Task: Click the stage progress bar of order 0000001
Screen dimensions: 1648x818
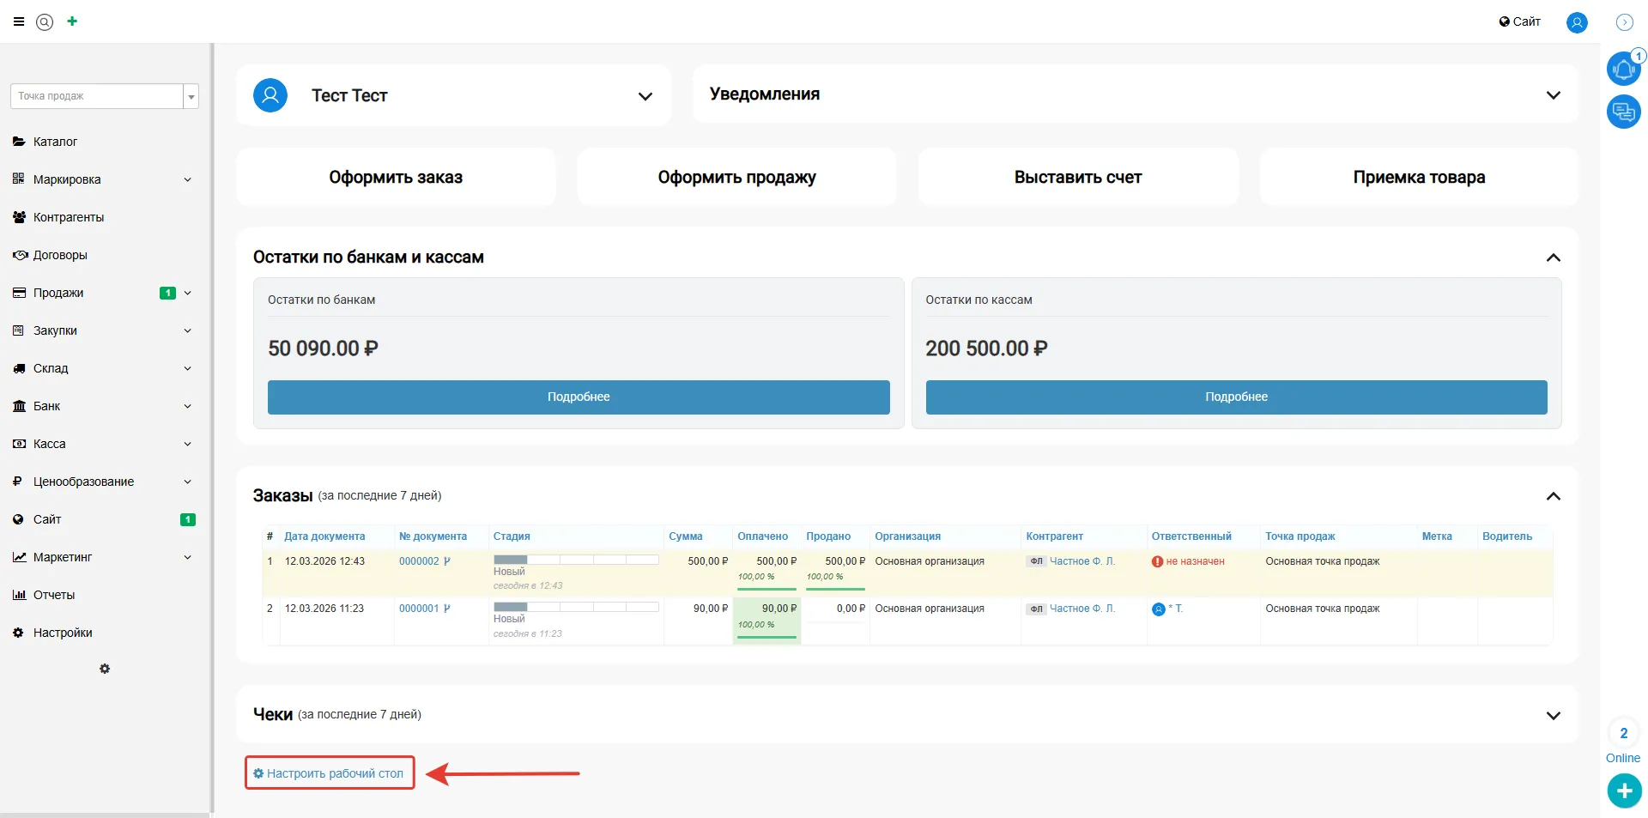Action: 575,607
